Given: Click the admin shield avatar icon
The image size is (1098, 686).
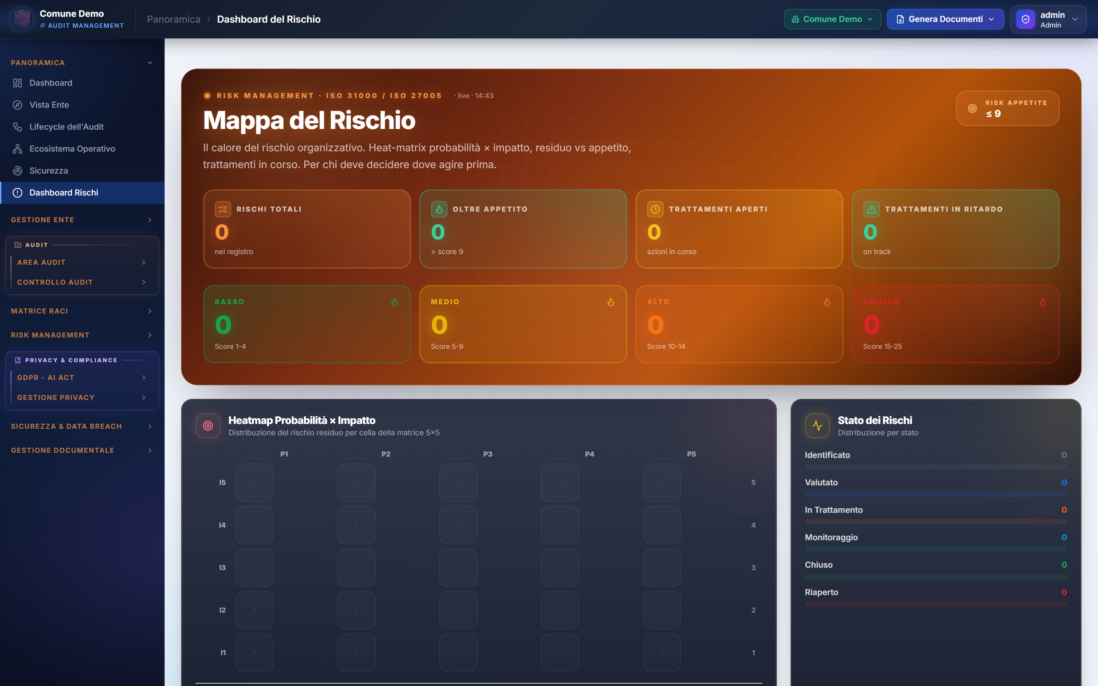Looking at the screenshot, I should click(x=1025, y=19).
